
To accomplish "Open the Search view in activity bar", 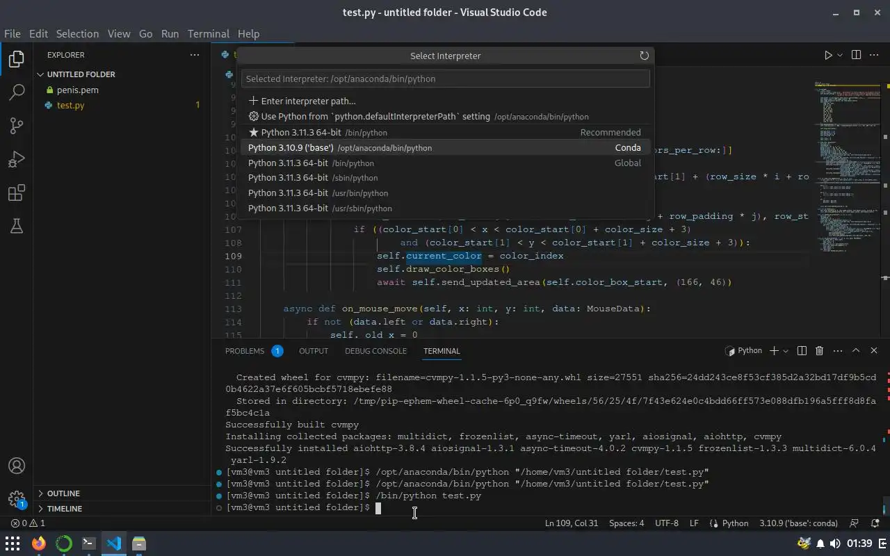I will click(x=17, y=92).
